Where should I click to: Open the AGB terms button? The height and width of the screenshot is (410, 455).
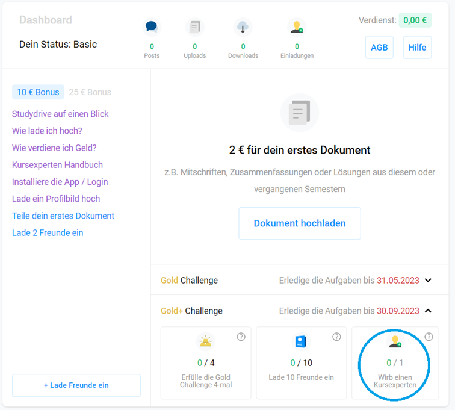(x=379, y=48)
